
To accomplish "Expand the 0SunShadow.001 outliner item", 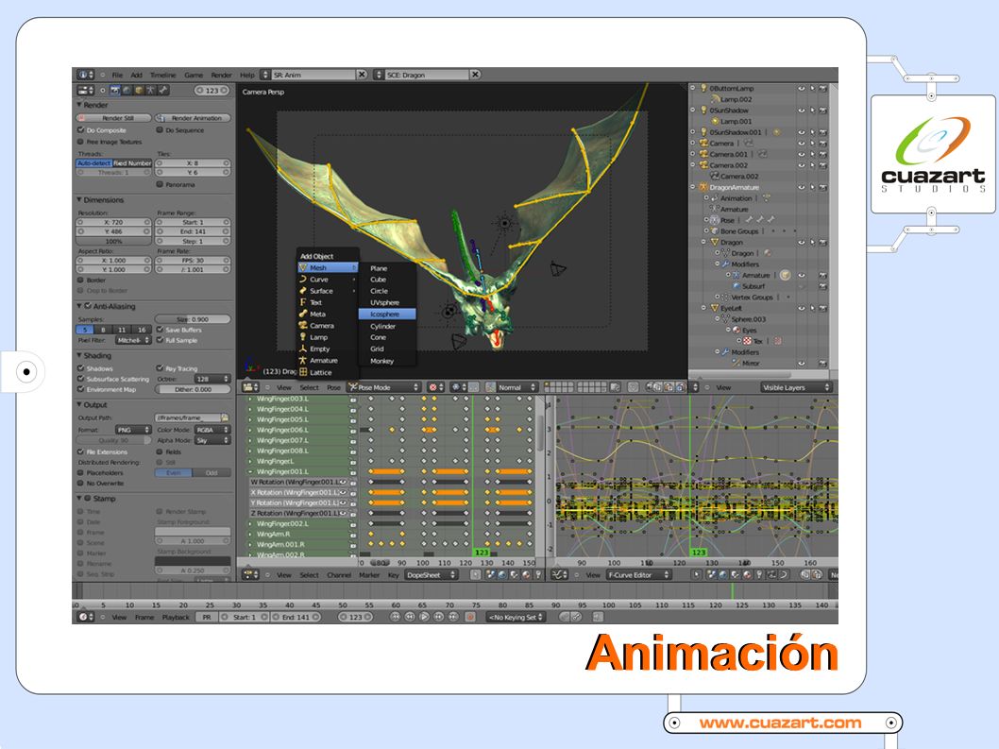I will [693, 132].
